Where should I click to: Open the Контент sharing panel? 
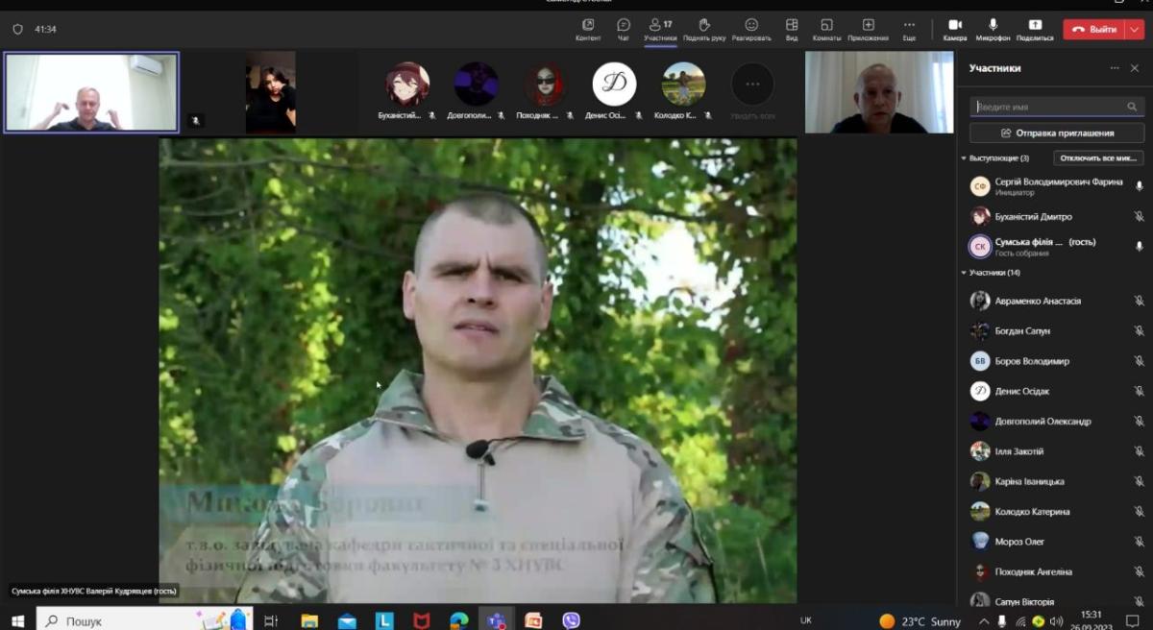click(x=588, y=29)
